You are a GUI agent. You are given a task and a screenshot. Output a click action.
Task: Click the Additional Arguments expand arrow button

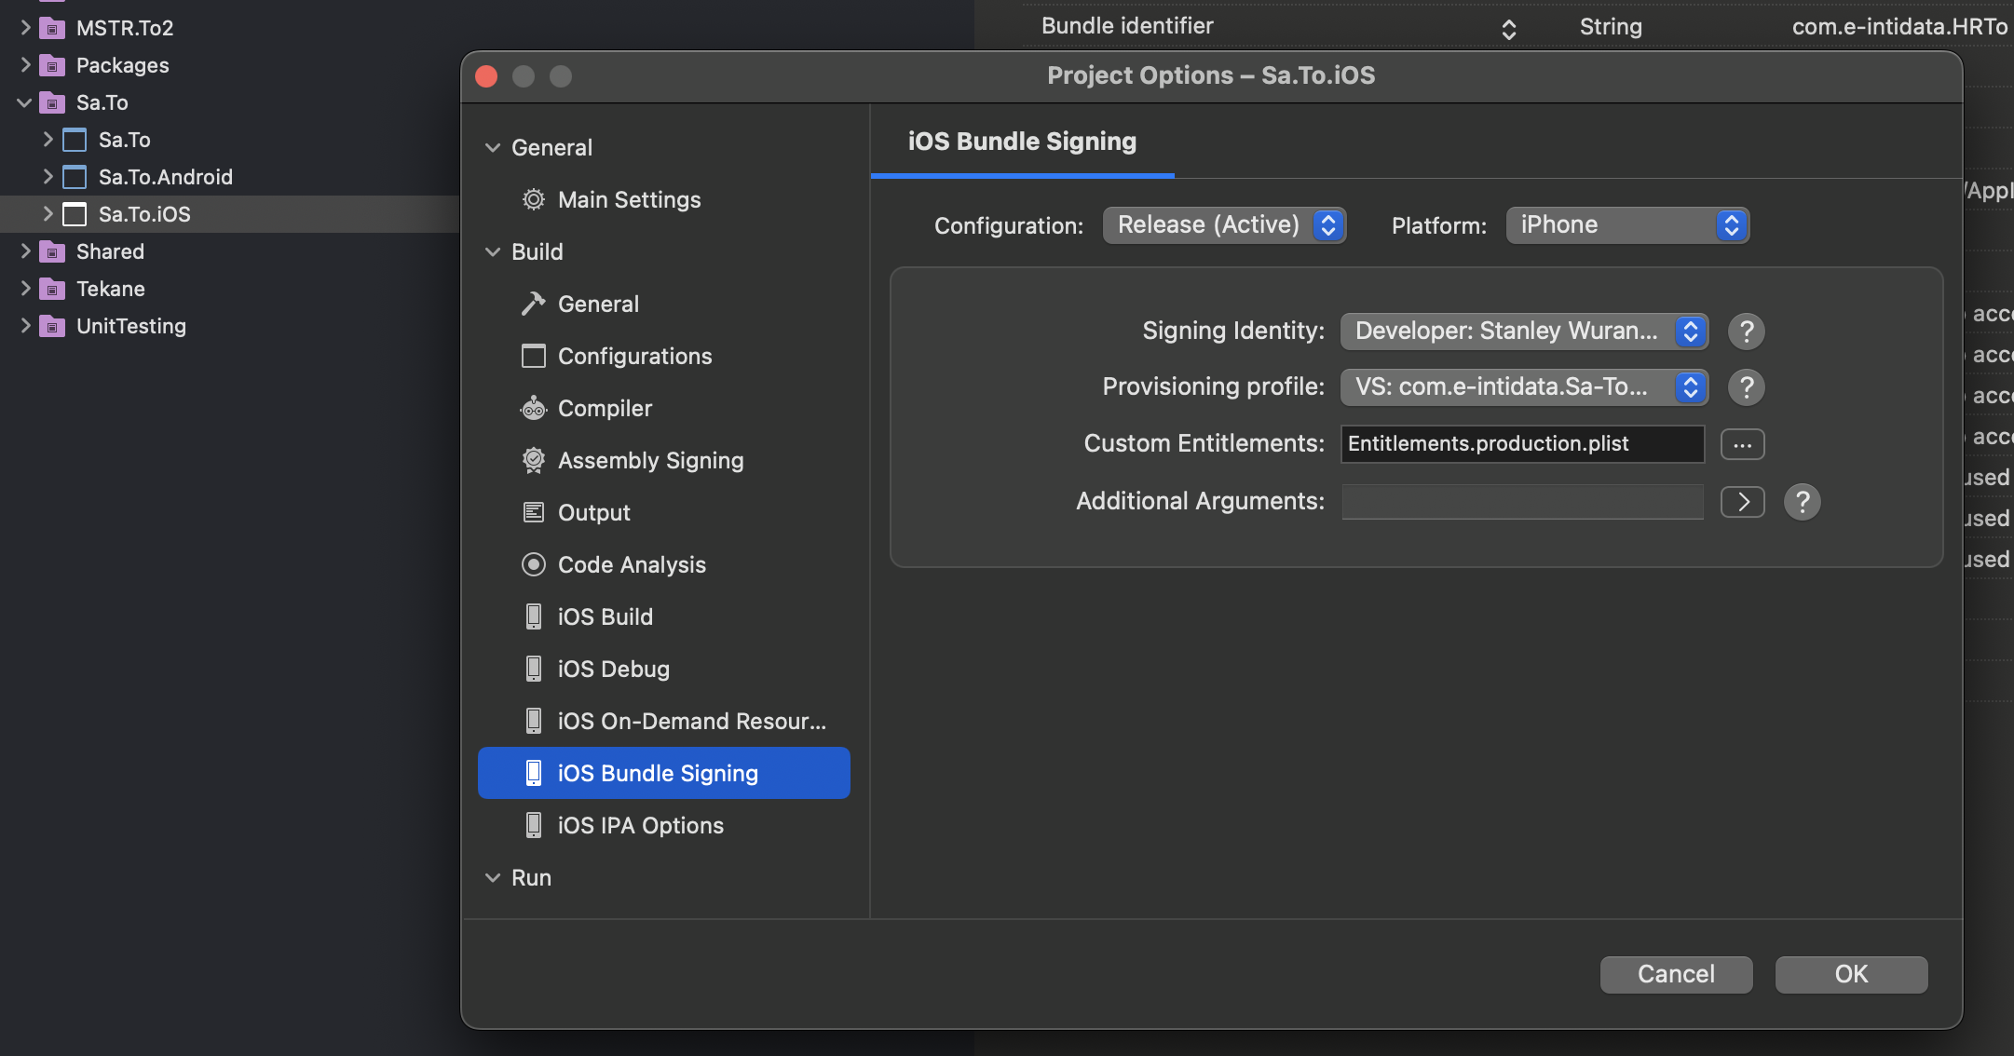(1742, 502)
